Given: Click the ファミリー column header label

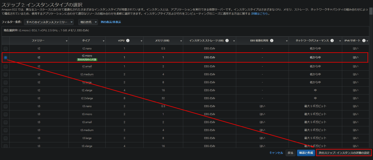Looking at the screenshot, I should [38, 41].
